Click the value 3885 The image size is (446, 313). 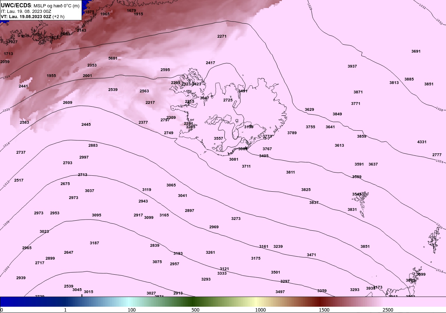pos(409,79)
